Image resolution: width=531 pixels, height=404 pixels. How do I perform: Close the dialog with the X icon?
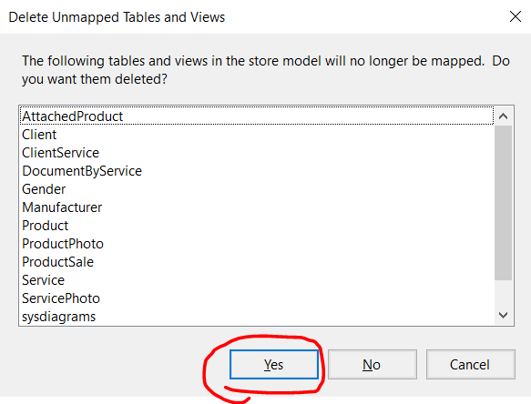pyautogui.click(x=516, y=16)
